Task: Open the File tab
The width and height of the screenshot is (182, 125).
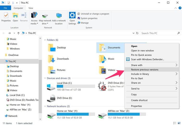Action: (5, 8)
